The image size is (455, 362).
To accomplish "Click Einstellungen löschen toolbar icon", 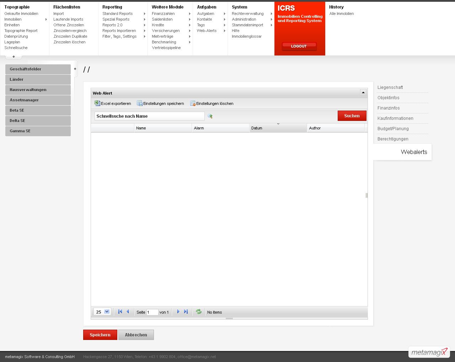I will click(193, 103).
